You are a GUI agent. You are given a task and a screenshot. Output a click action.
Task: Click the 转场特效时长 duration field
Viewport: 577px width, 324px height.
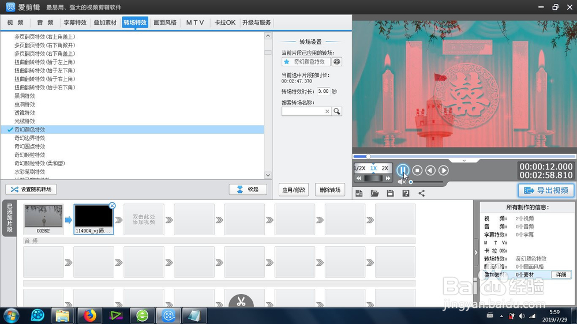tap(324, 91)
